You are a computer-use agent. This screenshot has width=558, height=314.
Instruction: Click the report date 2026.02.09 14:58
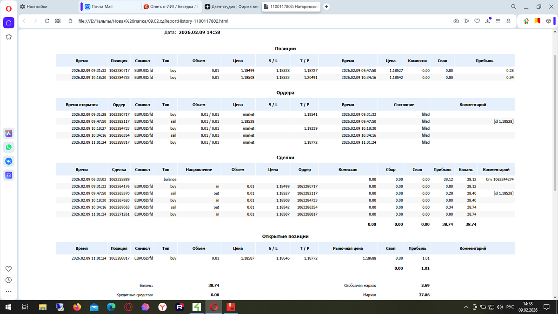[199, 32]
